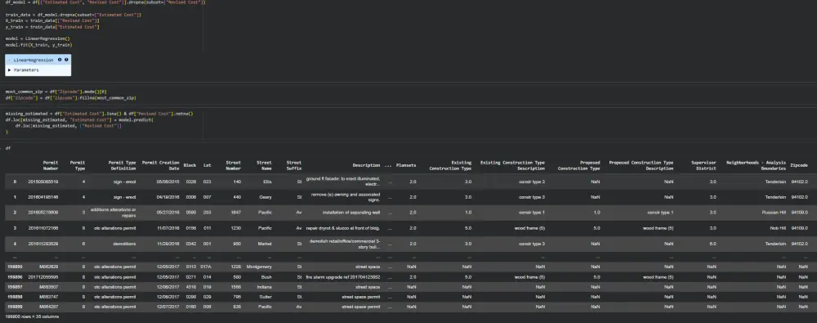Image resolution: width=817 pixels, height=323 pixels.
Task: Click the '198900 rows × 35 columns' summary
Action: [32, 316]
